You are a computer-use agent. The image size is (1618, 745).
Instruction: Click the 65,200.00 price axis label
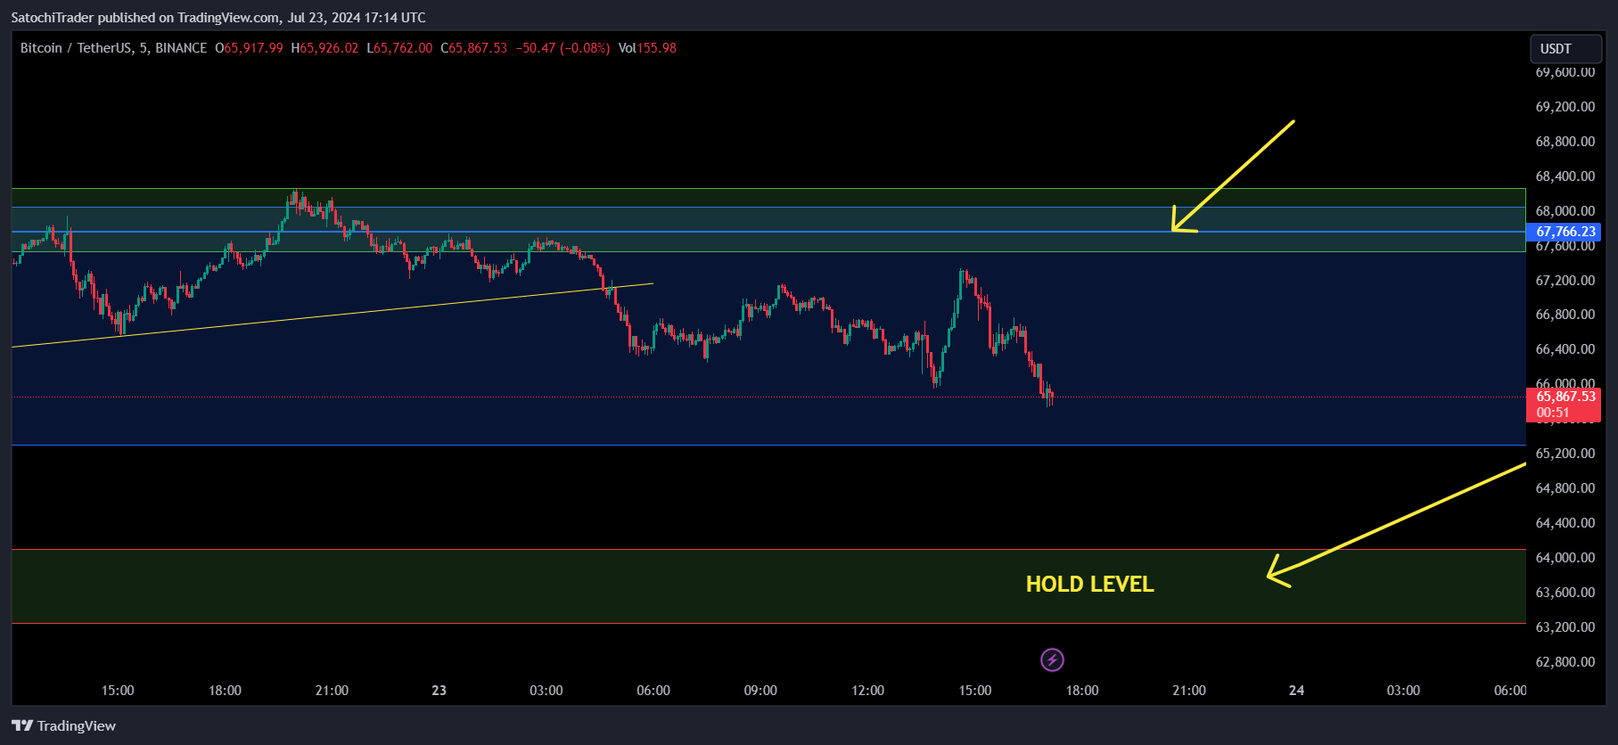[x=1565, y=454]
